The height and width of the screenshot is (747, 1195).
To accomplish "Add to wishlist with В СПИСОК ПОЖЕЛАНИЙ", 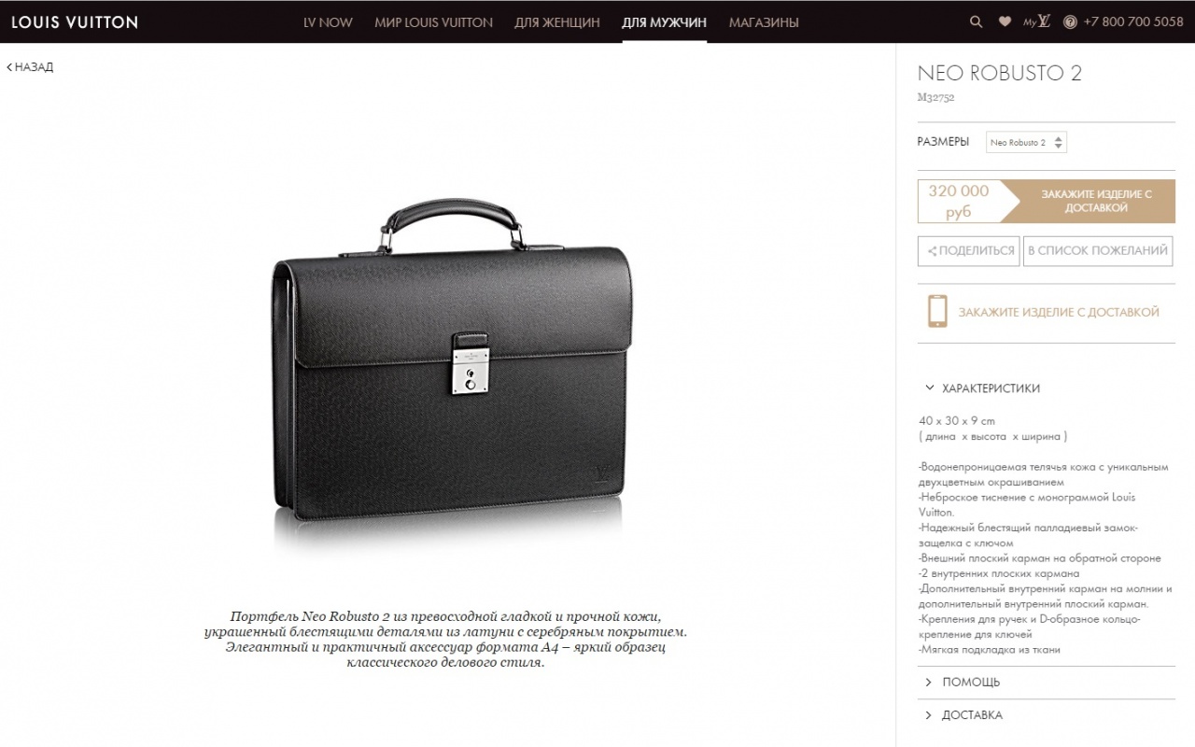I will point(1098,250).
